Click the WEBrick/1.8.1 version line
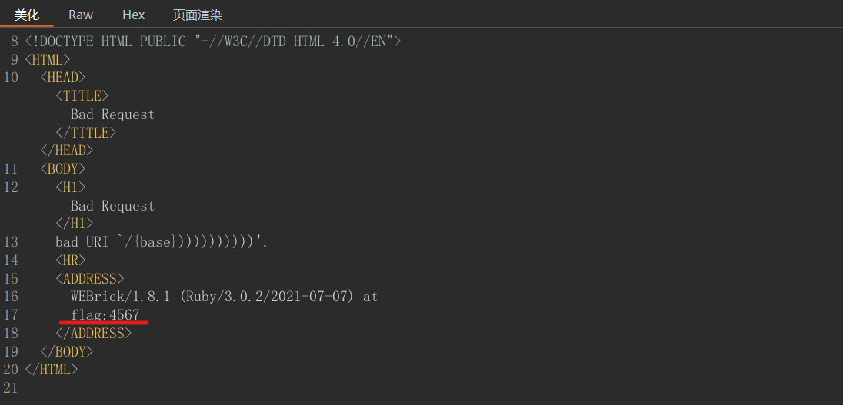Viewport: 843px width, 405px height. coord(224,297)
